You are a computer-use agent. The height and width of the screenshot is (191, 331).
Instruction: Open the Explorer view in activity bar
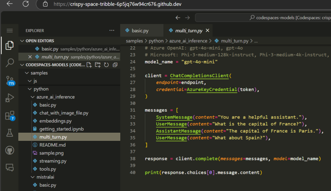[10, 46]
